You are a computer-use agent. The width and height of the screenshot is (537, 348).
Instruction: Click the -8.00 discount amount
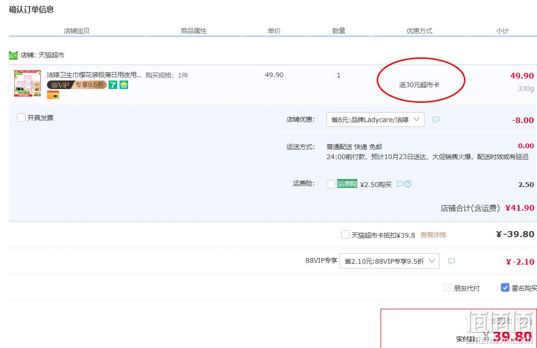523,120
